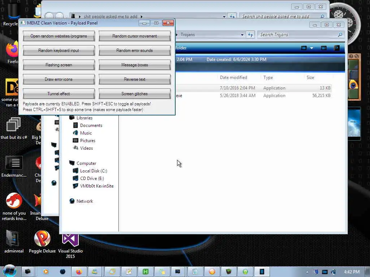Select the 'that but its c#' desktop icon
This screenshot has height=277, width=370.
[14, 128]
